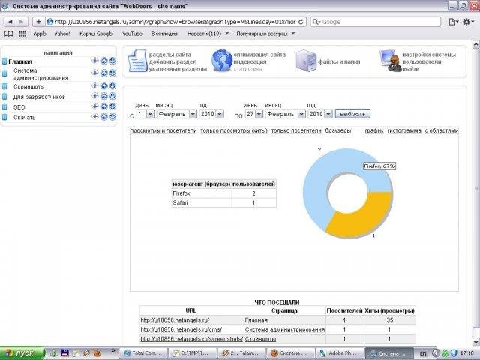Click the document icon for разделы сайта
The width and height of the screenshot is (480, 360).
point(137,61)
